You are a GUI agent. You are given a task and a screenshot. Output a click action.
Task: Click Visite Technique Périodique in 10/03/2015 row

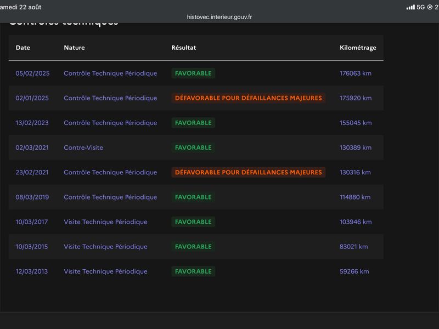(x=105, y=247)
